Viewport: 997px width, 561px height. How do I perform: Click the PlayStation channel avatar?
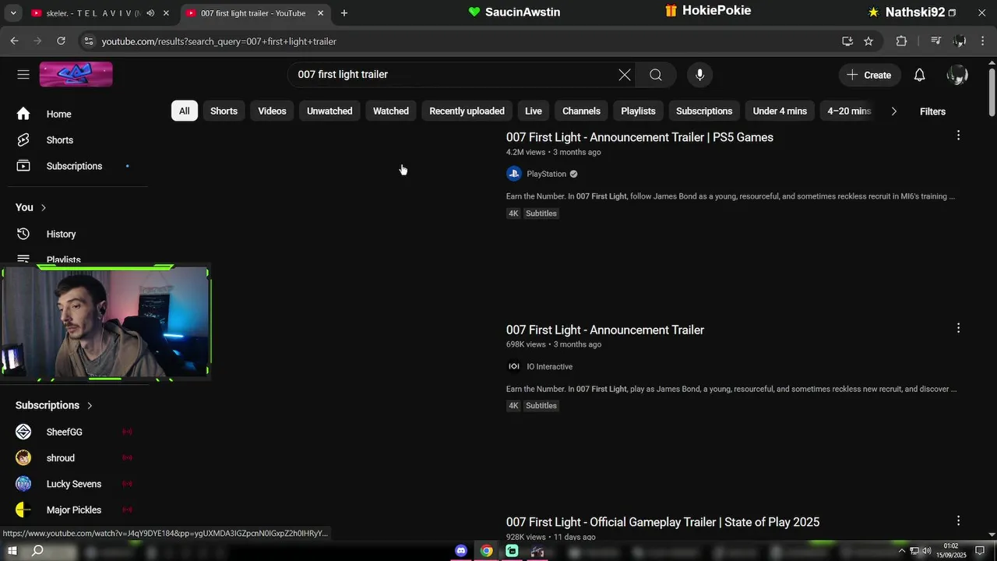click(513, 174)
